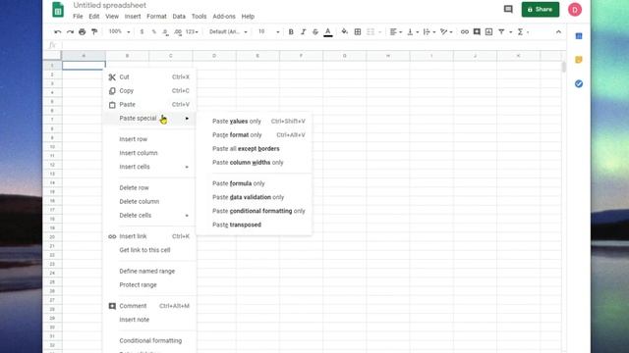Open the Default font family dropdown
The image size is (629, 353).
(228, 31)
